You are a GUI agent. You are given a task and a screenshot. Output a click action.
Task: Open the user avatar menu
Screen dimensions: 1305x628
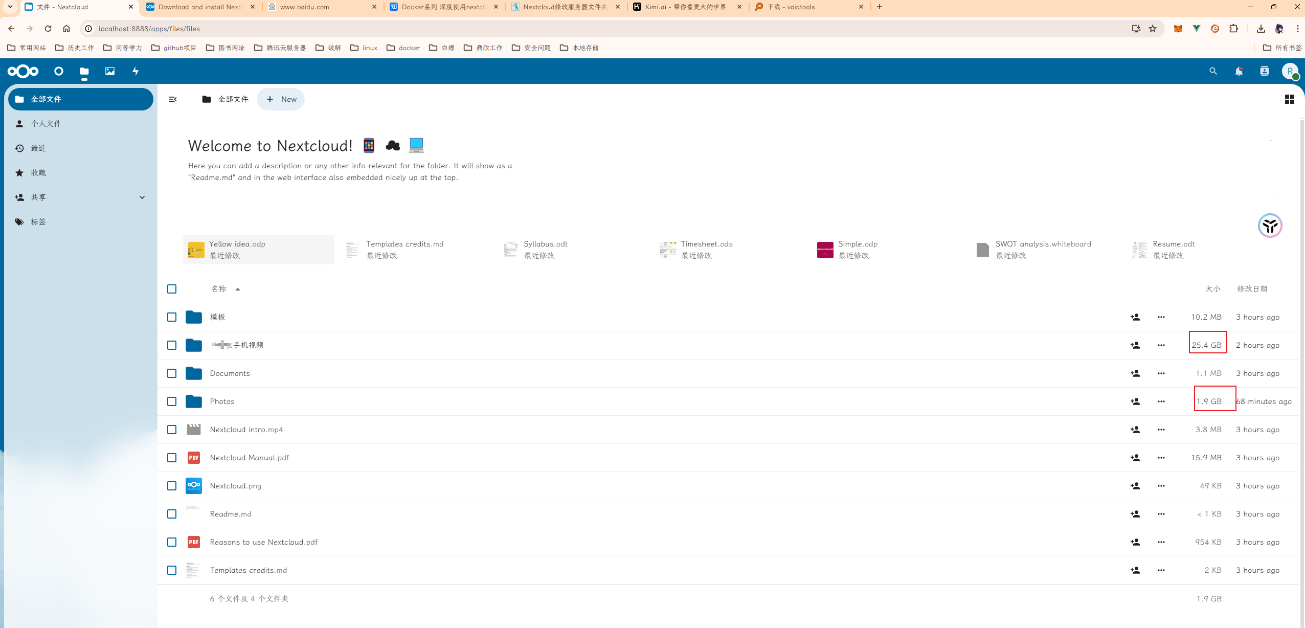click(x=1290, y=71)
